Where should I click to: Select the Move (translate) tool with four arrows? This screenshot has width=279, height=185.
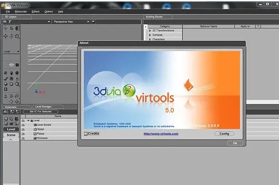tap(6, 36)
